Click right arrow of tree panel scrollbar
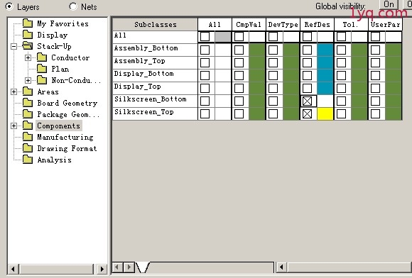Image resolution: width=412 pixels, height=278 pixels. click(x=102, y=269)
